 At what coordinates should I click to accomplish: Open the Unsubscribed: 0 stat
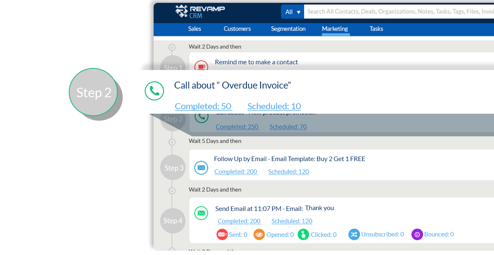pyautogui.click(x=383, y=234)
